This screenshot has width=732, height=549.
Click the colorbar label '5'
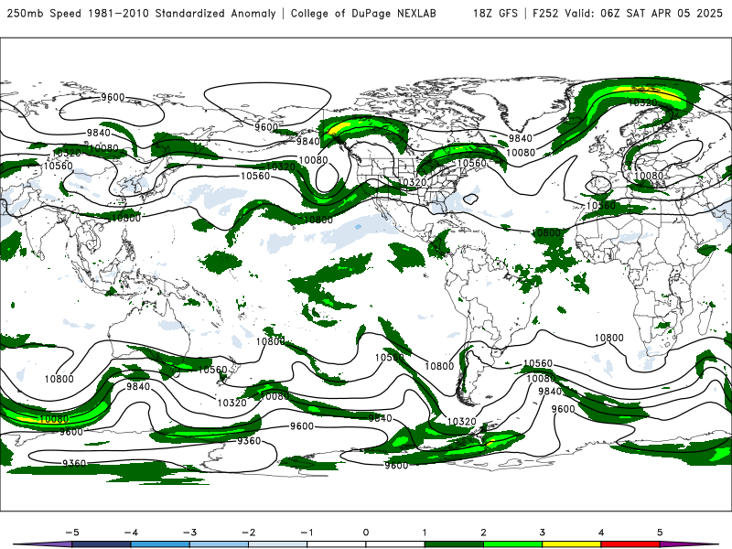660,533
